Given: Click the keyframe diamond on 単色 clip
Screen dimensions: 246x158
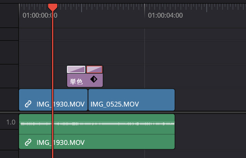Looking at the screenshot, I should click(94, 79).
